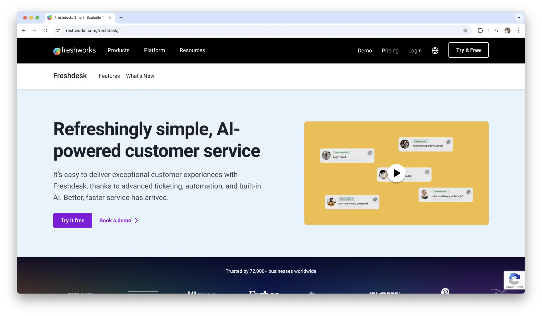Open Chrome's three-dot menu
Image resolution: width=542 pixels, height=316 pixels.
click(518, 30)
